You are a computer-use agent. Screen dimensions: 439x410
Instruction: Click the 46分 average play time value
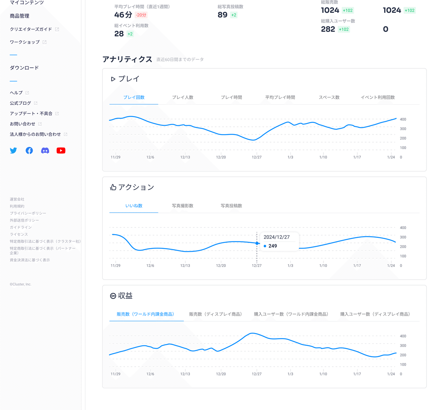[x=123, y=15]
